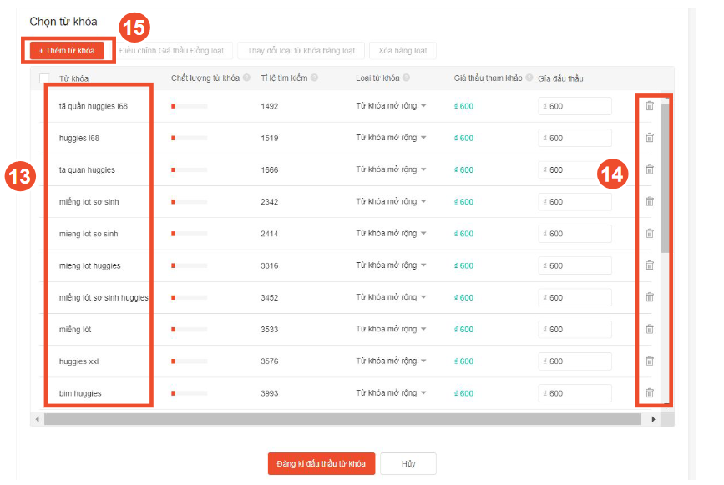Viewport: 724px width, 485px height.
Task: Delete the keyword "huggies xxl"
Action: coord(650,361)
